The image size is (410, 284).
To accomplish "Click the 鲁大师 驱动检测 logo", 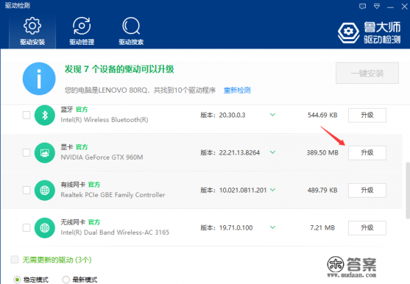I will [x=370, y=32].
